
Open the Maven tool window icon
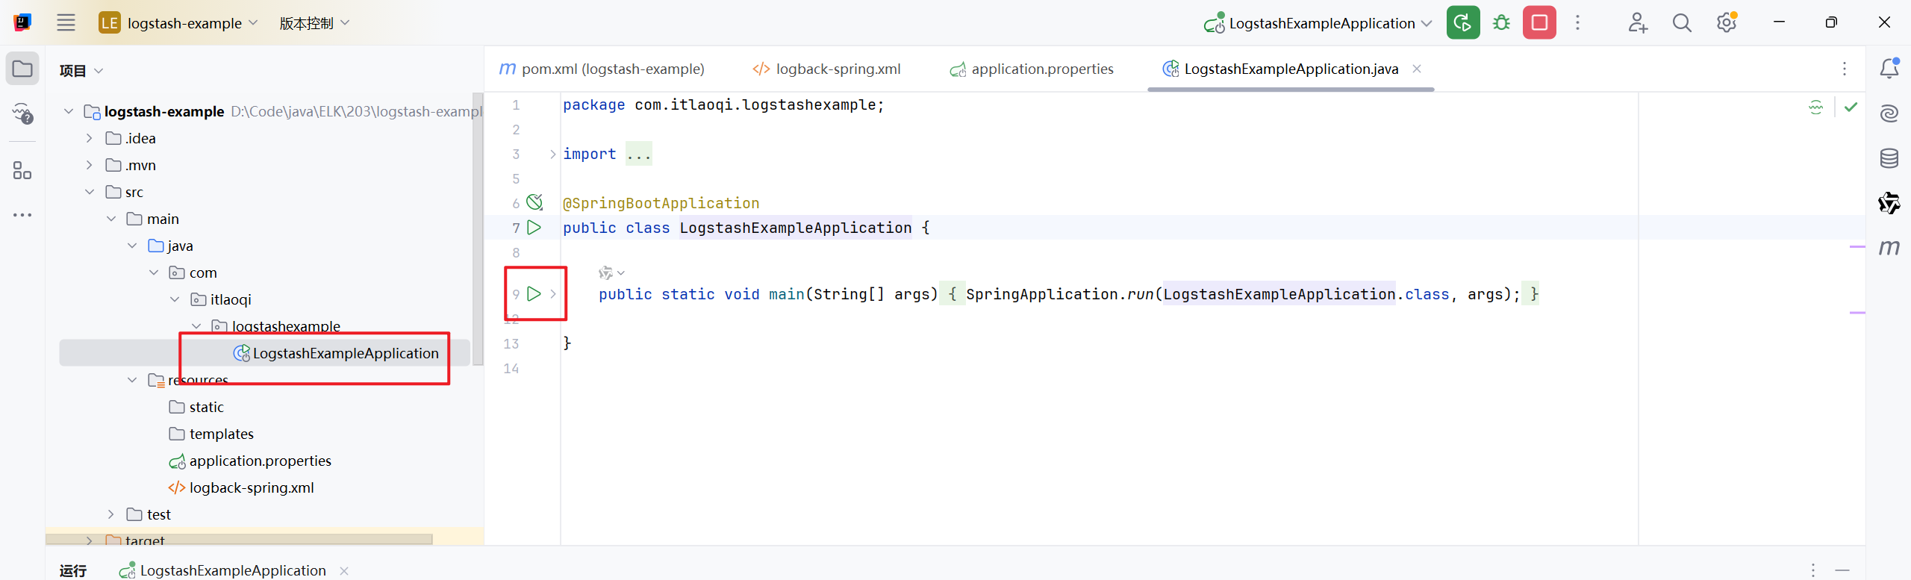tap(1889, 247)
